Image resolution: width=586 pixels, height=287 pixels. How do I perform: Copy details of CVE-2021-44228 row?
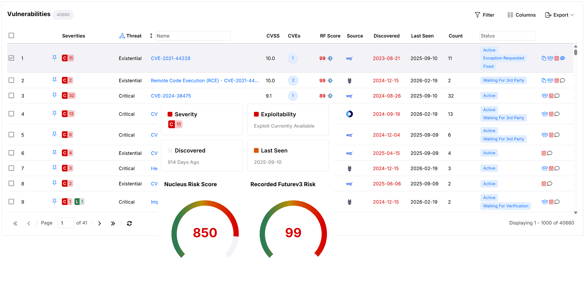click(x=544, y=58)
